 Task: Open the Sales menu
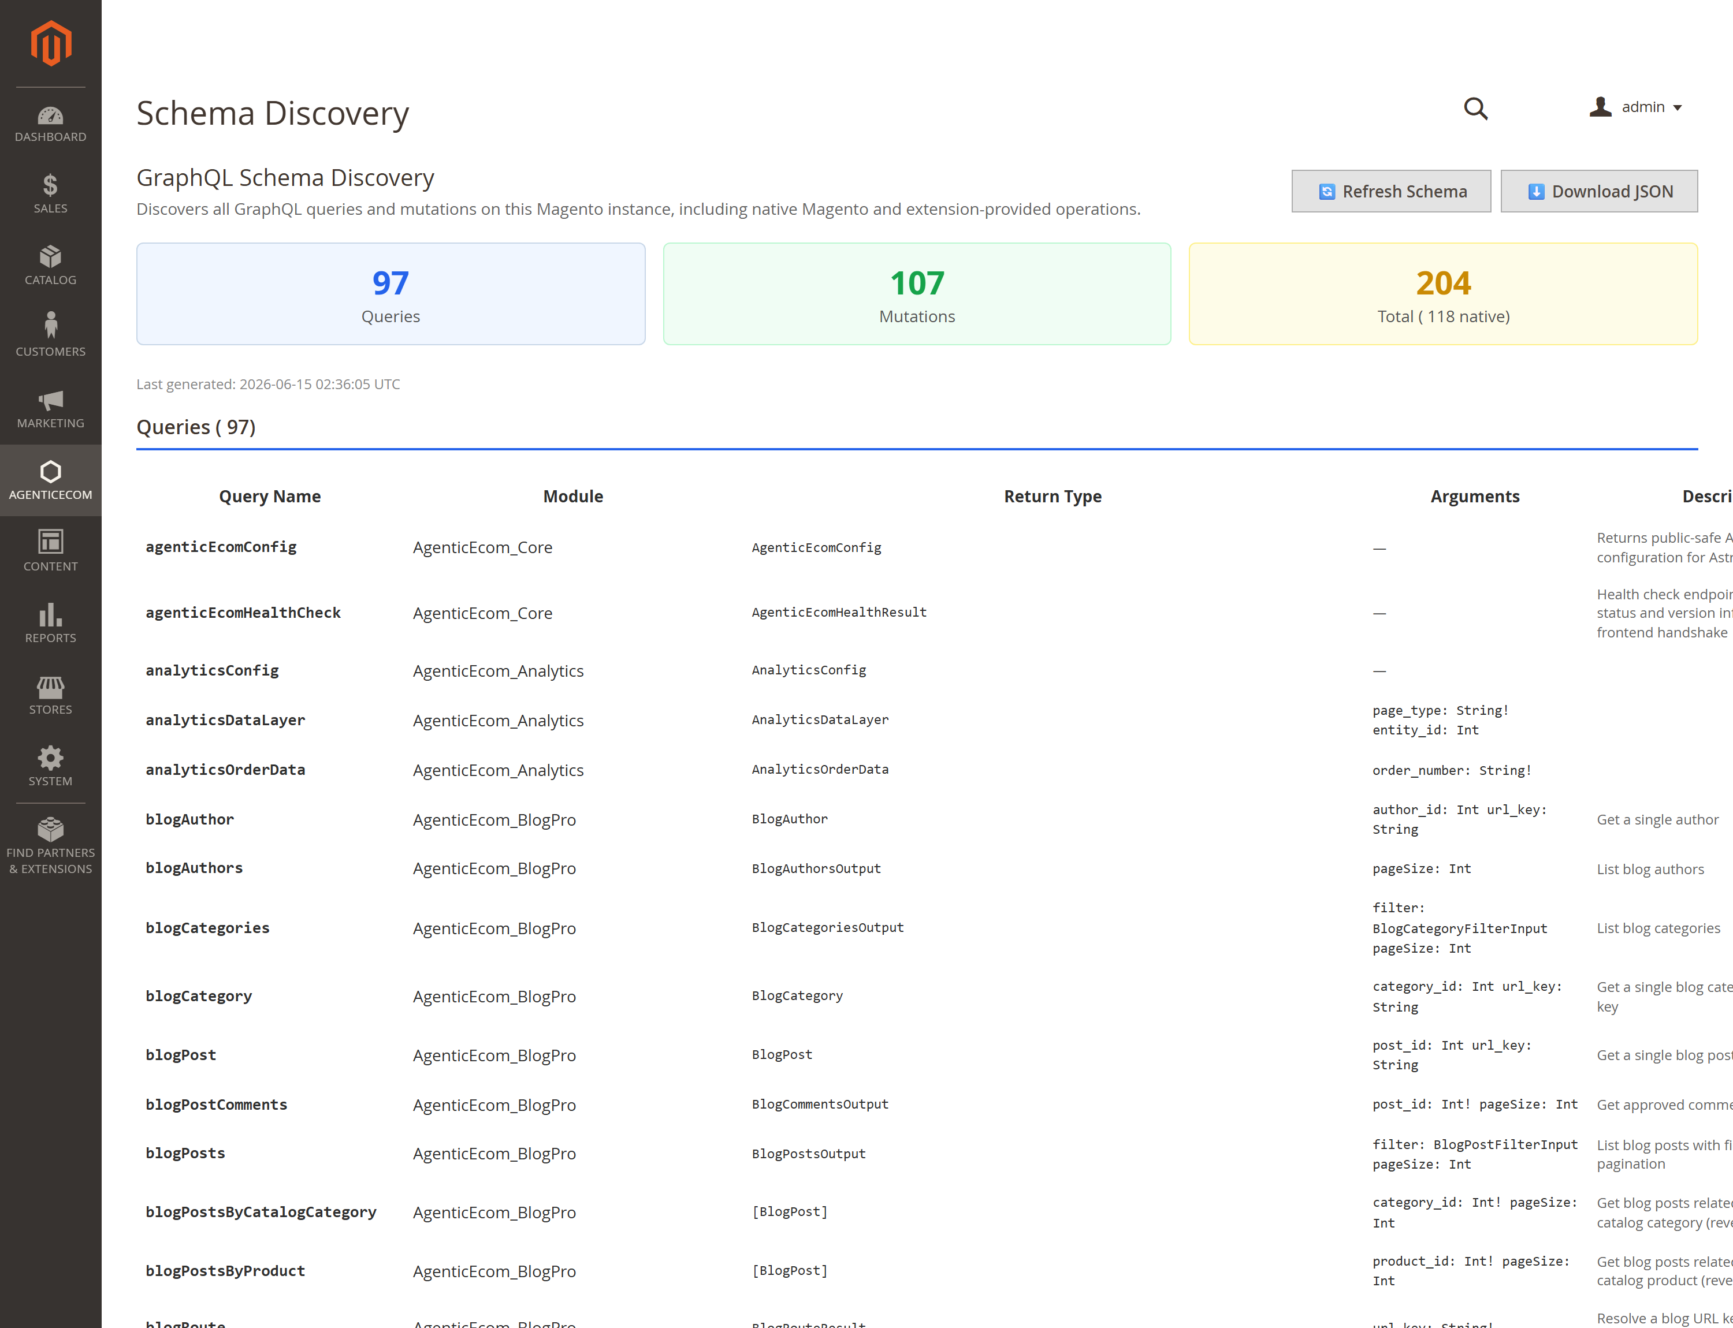[x=51, y=195]
